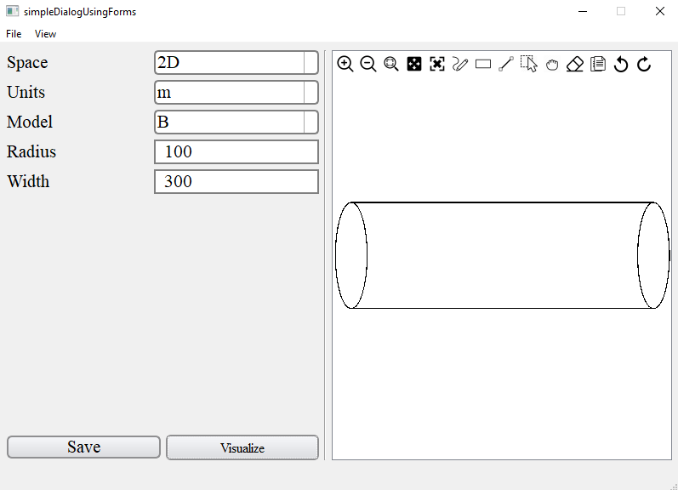Select the freehand pencil drawing tool
678x490 pixels.
(460, 64)
